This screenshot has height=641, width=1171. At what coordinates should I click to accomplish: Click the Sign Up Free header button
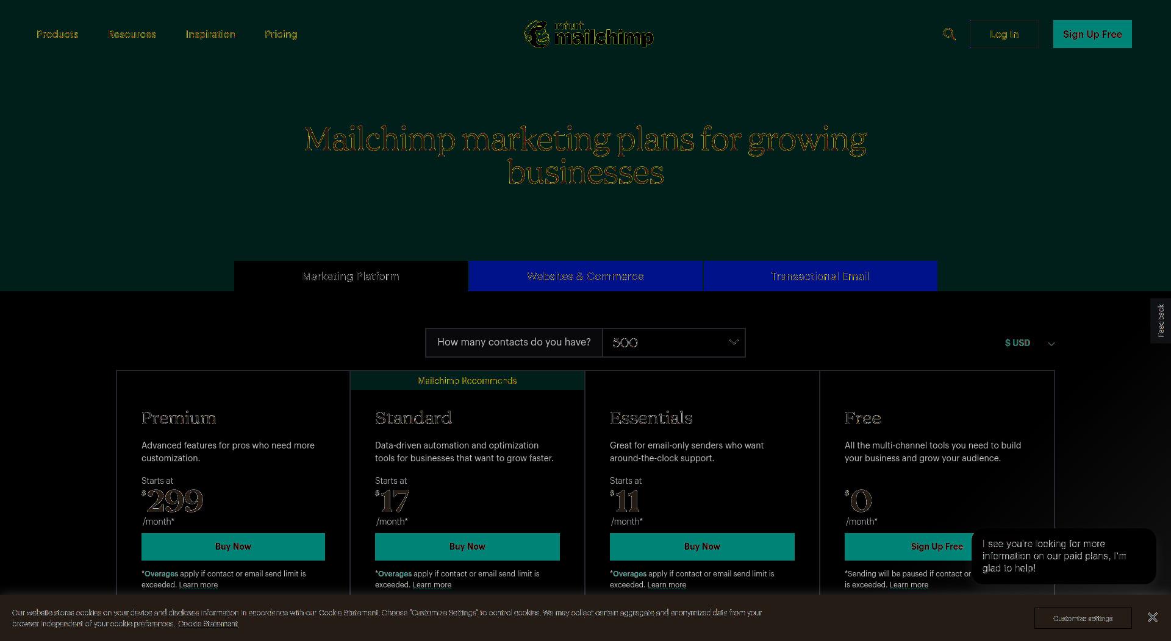point(1092,34)
